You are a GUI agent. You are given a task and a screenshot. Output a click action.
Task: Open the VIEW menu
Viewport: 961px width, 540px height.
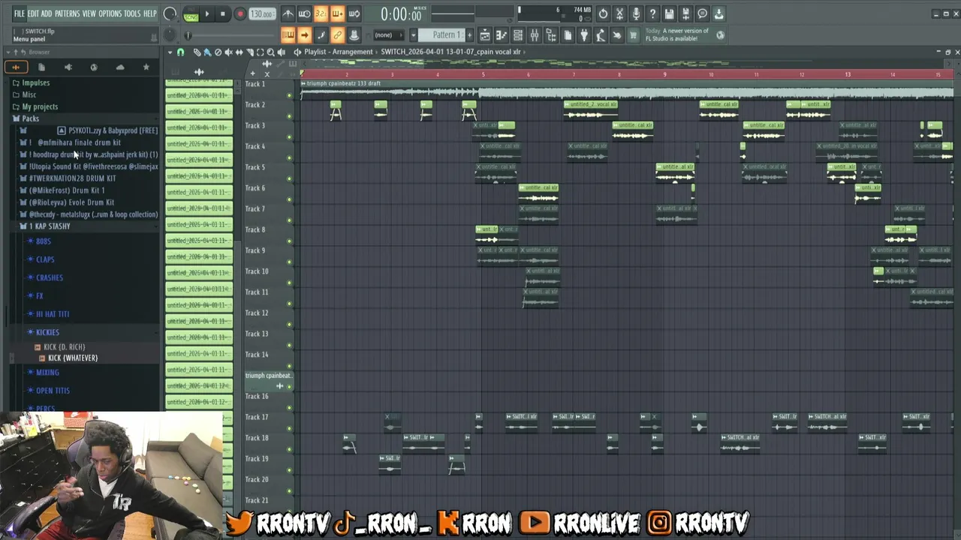pyautogui.click(x=89, y=13)
